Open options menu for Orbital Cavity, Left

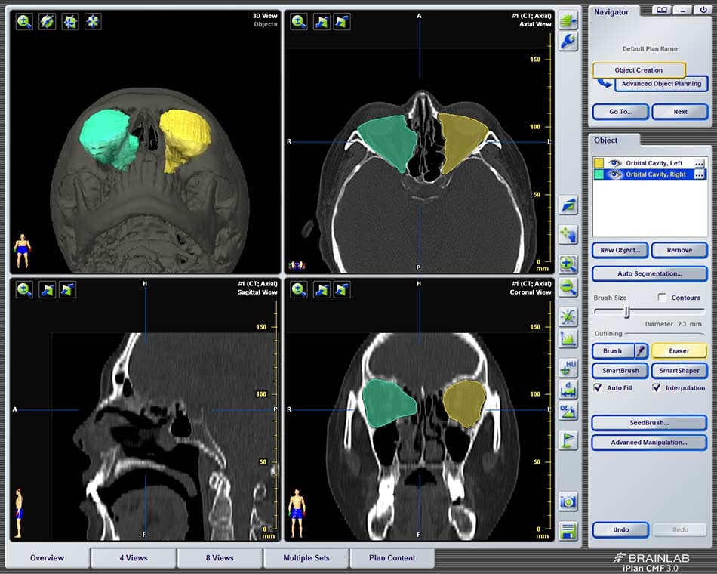[x=699, y=163]
